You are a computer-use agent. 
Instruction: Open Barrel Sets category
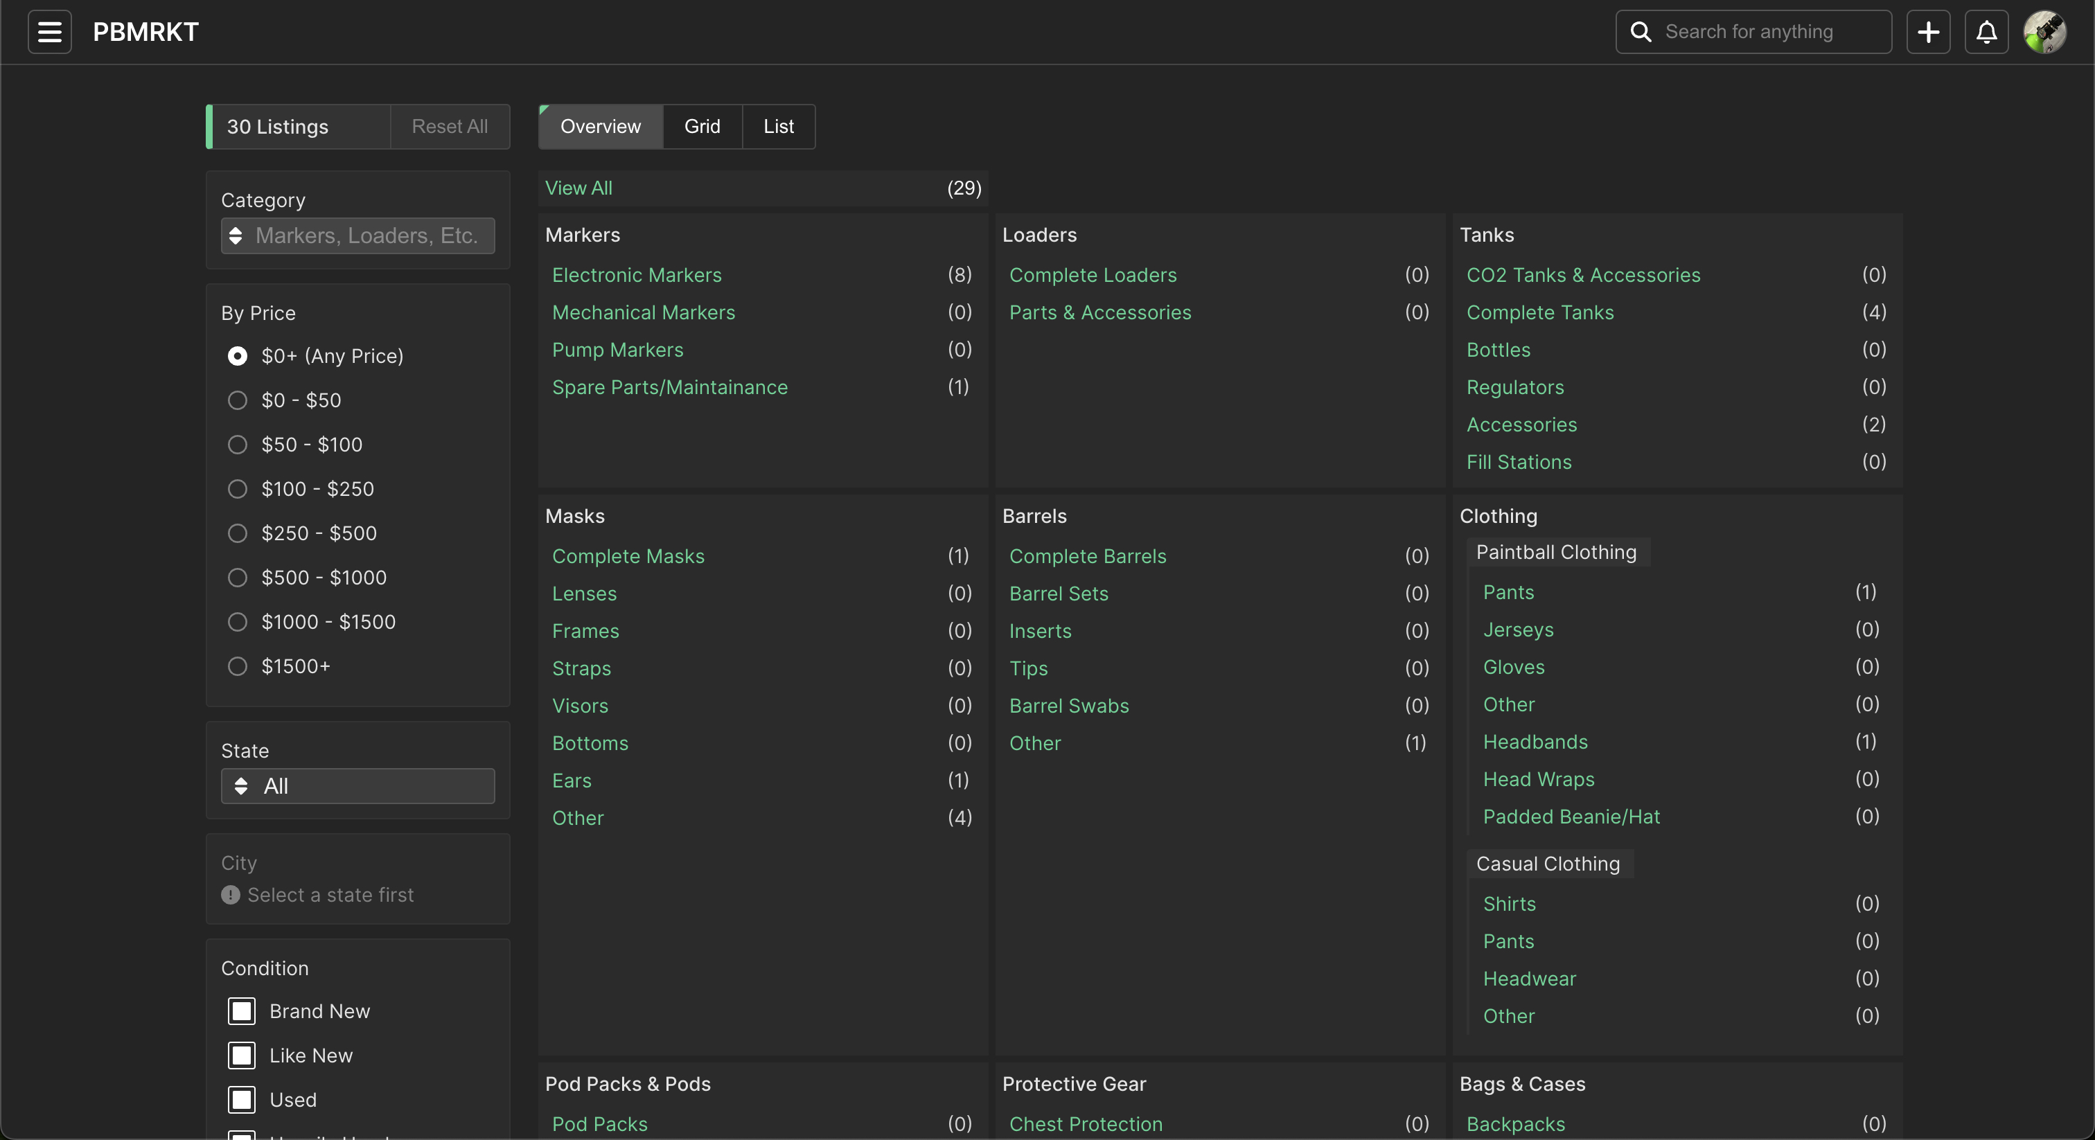(1058, 594)
